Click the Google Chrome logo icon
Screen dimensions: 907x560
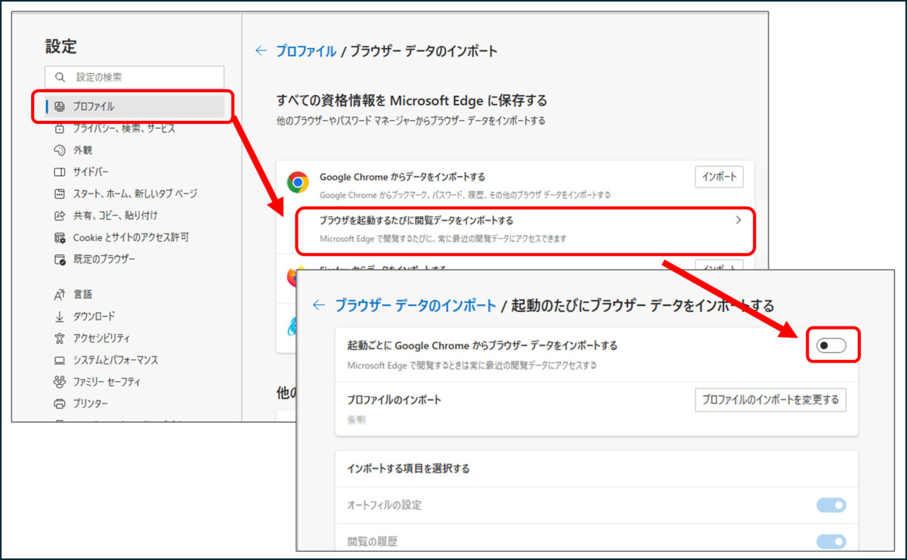(x=298, y=182)
